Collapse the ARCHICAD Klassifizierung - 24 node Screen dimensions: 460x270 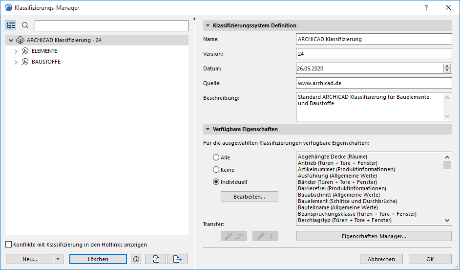click(11, 40)
